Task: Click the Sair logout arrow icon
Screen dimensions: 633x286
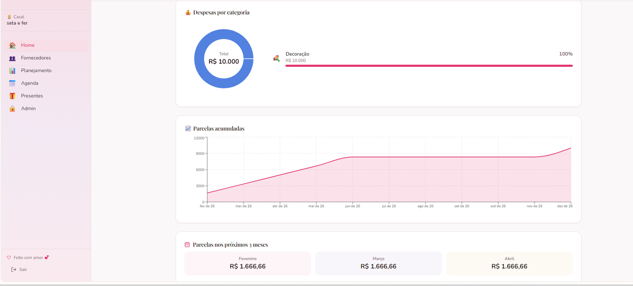Action: tap(14, 269)
